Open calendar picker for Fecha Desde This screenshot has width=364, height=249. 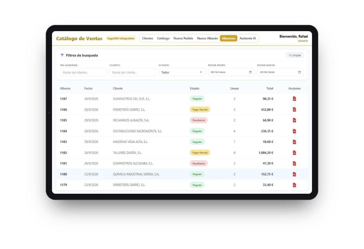(250, 72)
